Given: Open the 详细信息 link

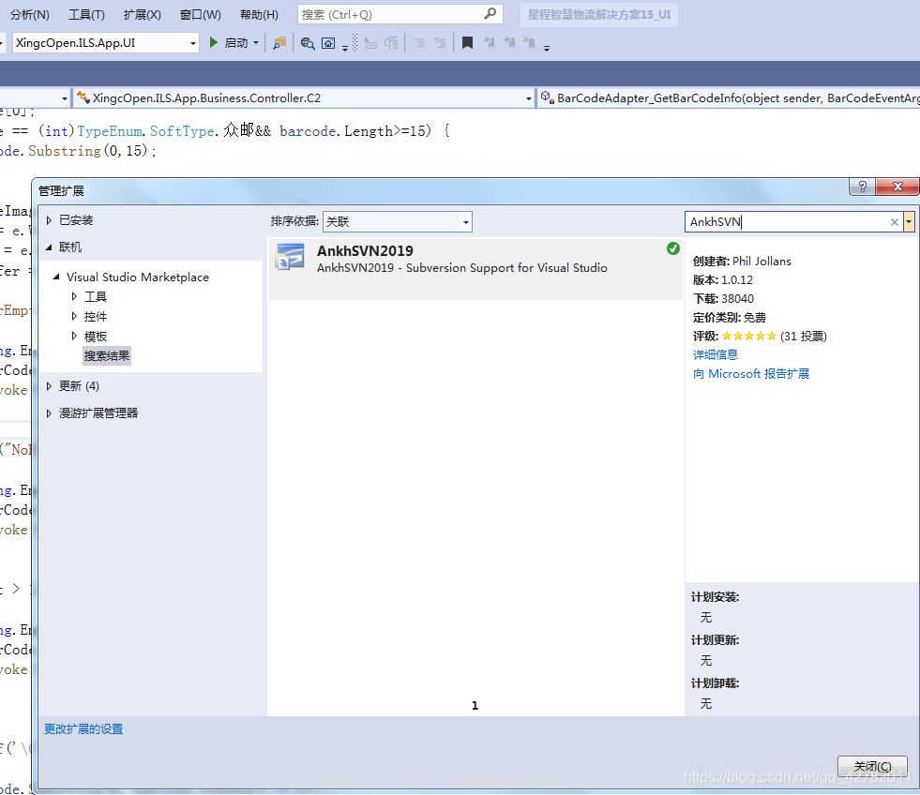Looking at the screenshot, I should pos(716,354).
